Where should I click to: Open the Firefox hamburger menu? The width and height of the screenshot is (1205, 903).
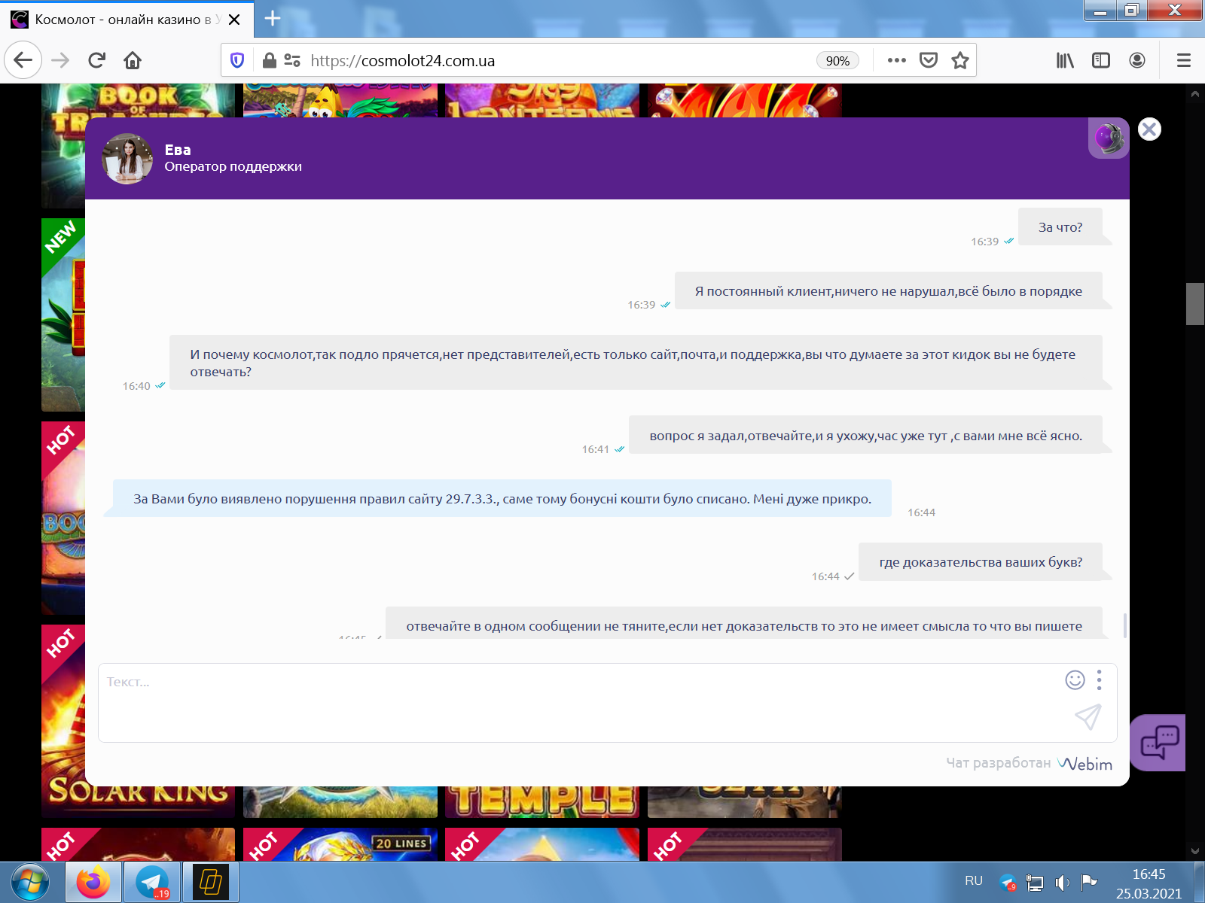pos(1184,60)
